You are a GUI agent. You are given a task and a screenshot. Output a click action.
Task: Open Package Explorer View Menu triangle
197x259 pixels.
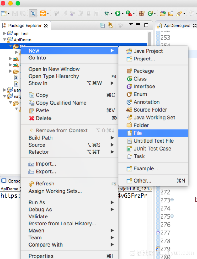point(131,24)
